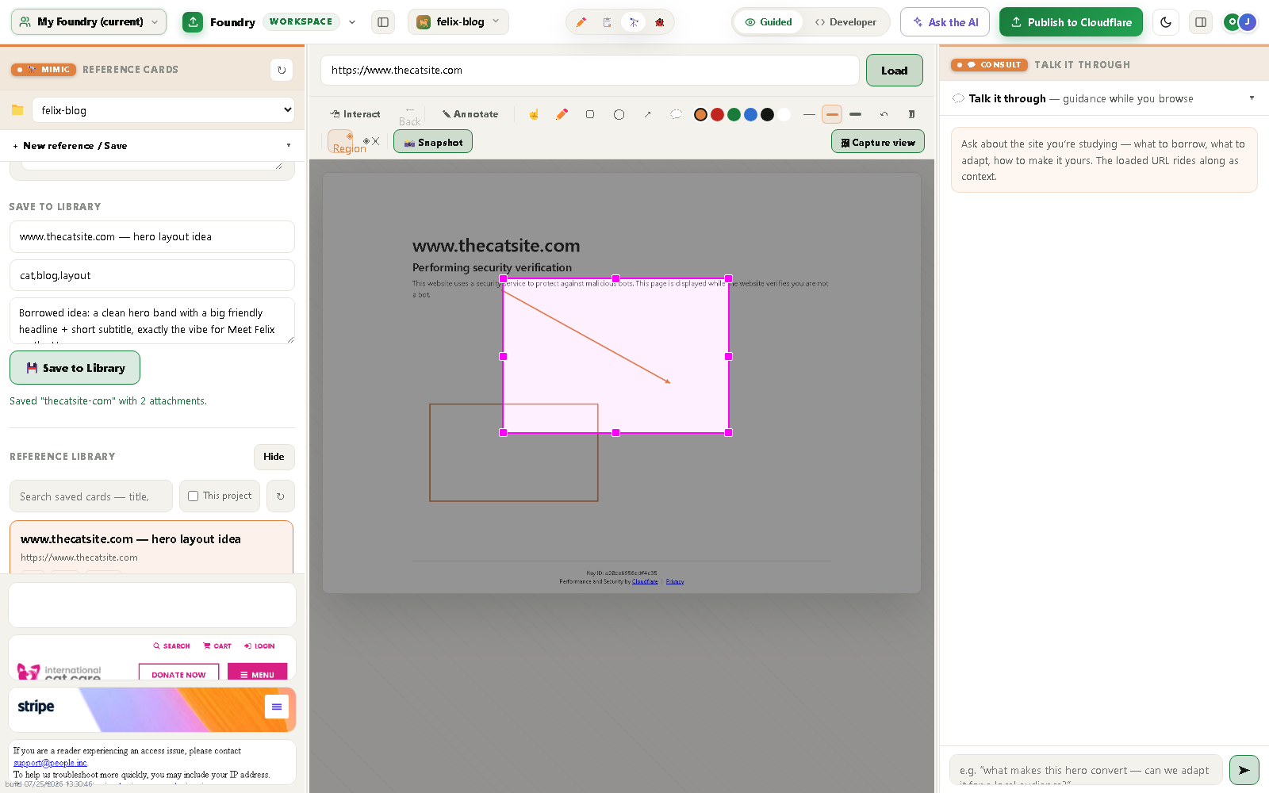Click Publish to Cloudflare button
This screenshot has height=793, width=1269.
(1071, 22)
